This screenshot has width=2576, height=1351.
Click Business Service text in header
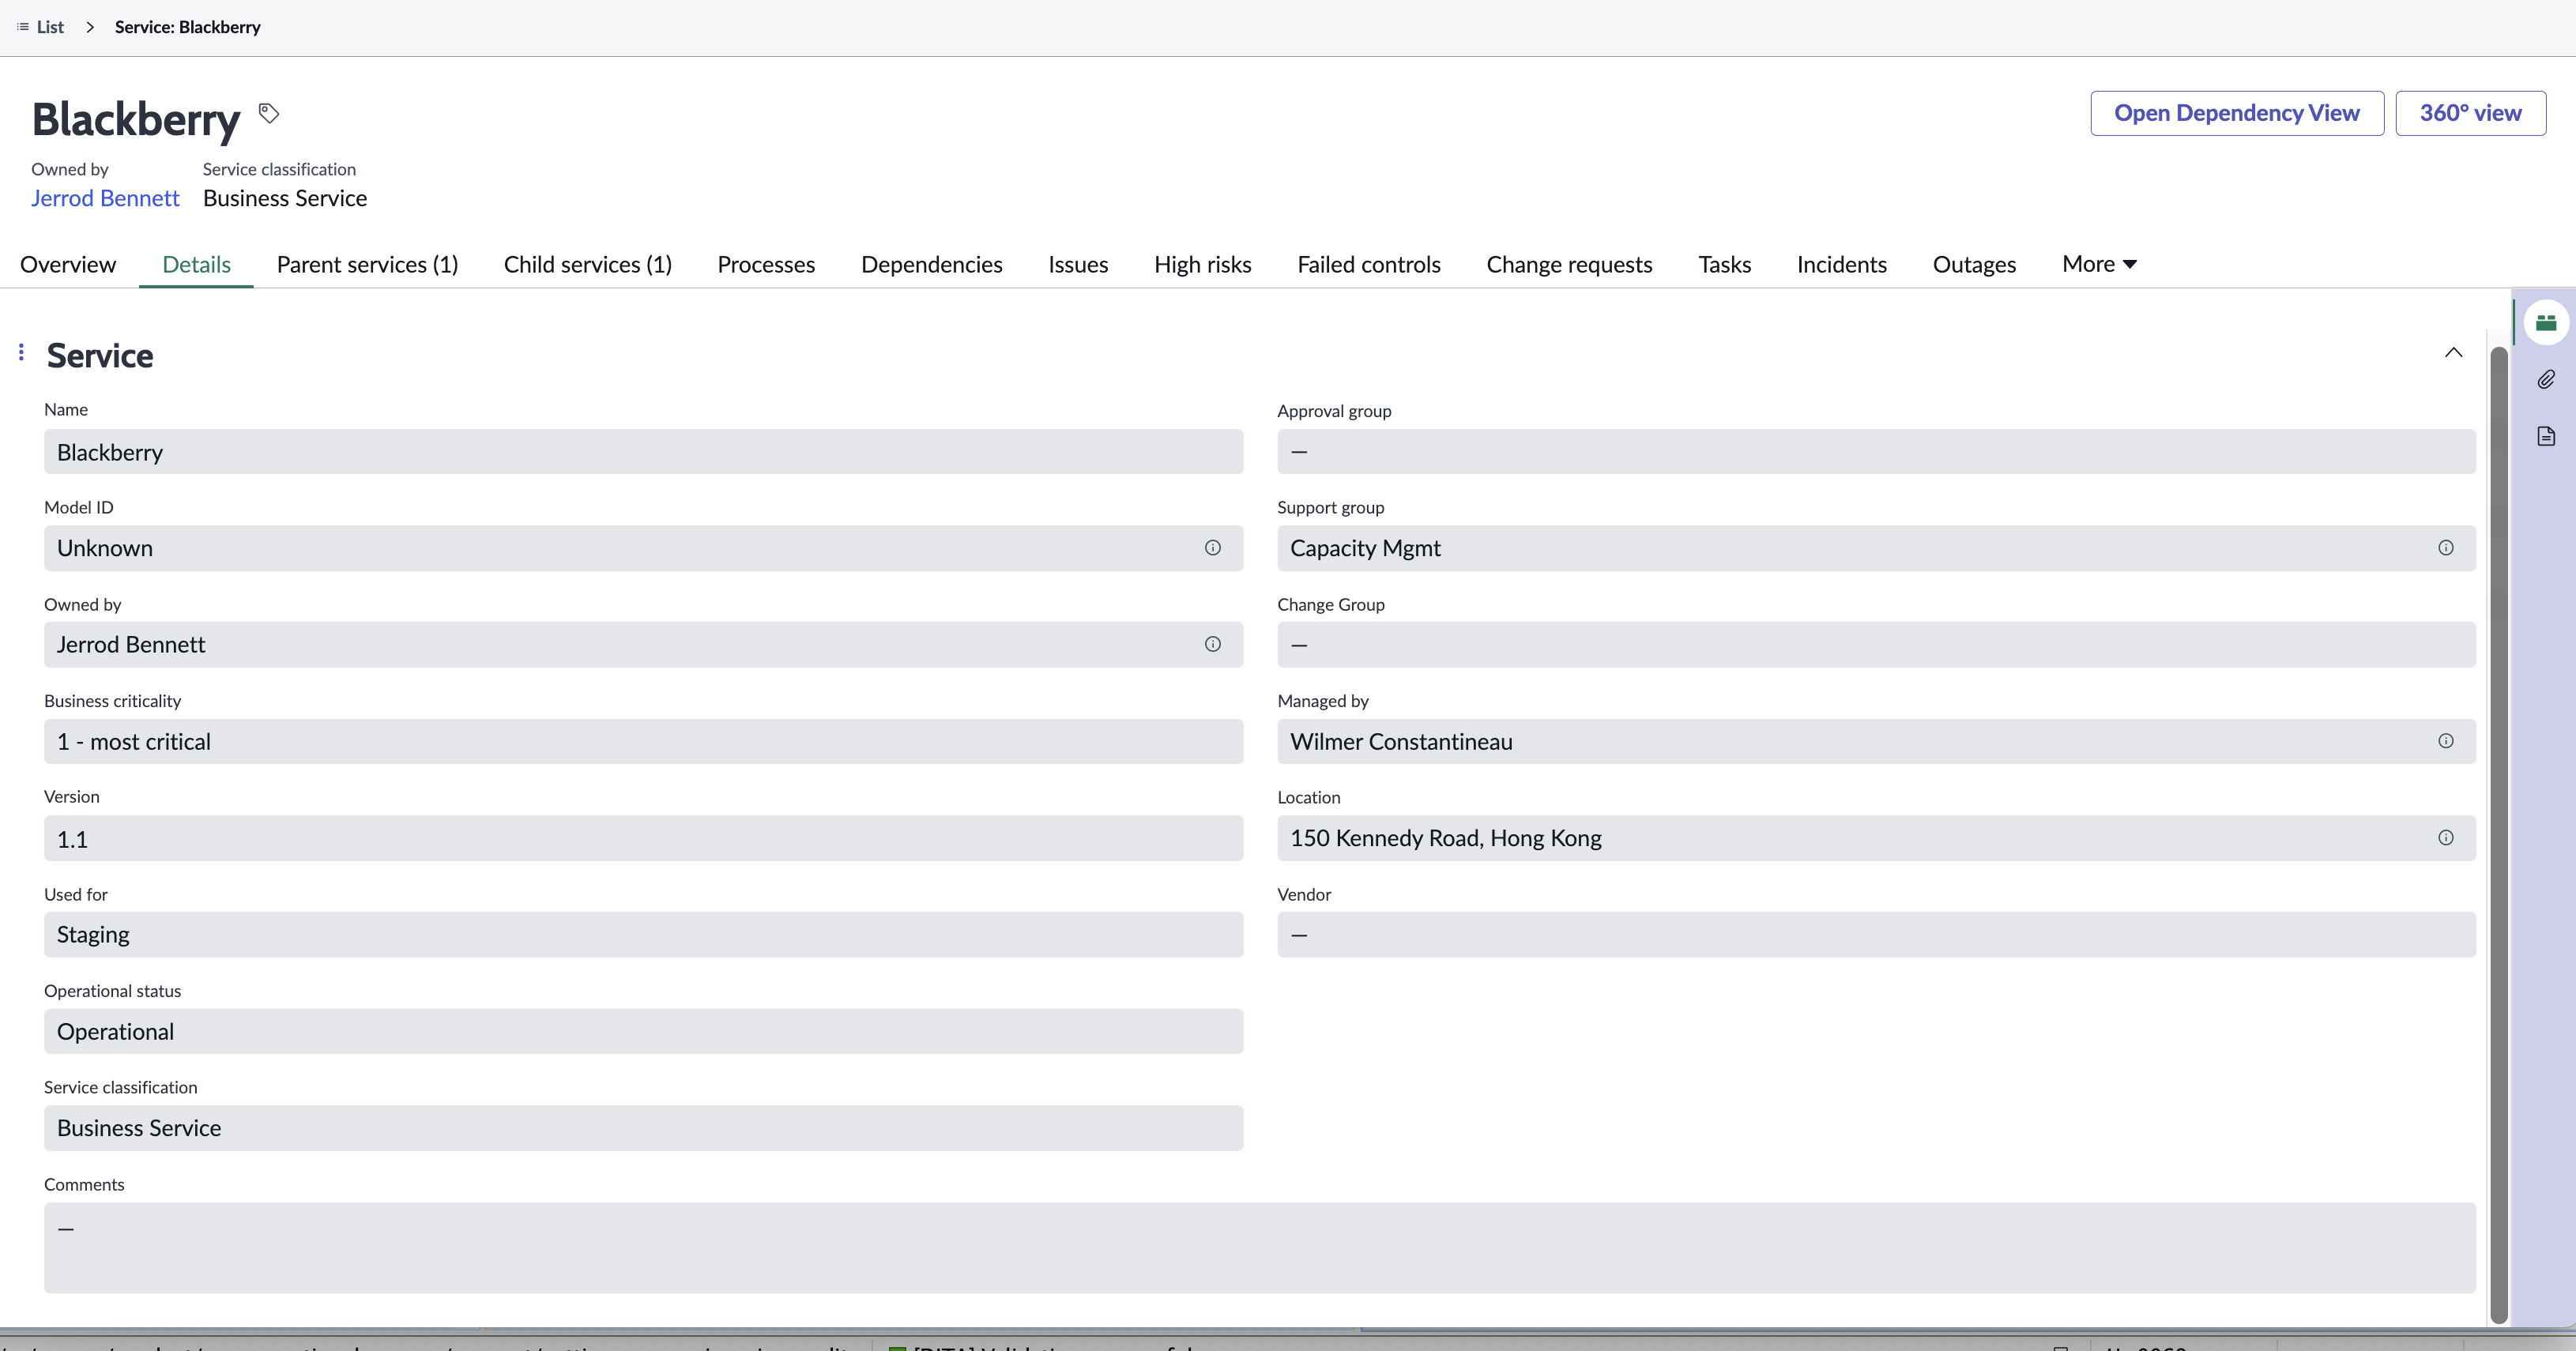tap(285, 198)
